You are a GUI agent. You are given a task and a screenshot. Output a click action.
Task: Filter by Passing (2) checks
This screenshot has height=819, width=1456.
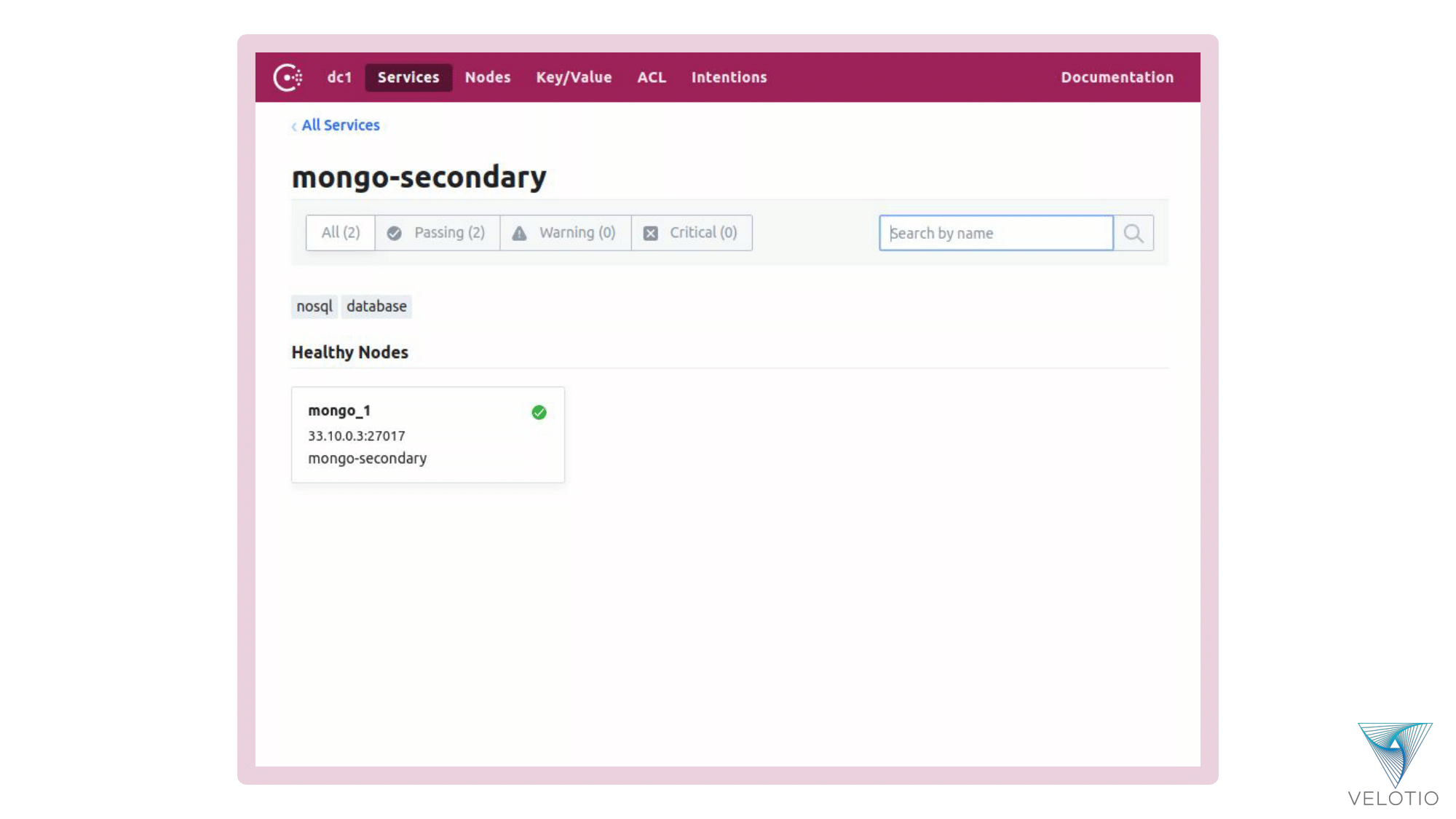pos(448,233)
